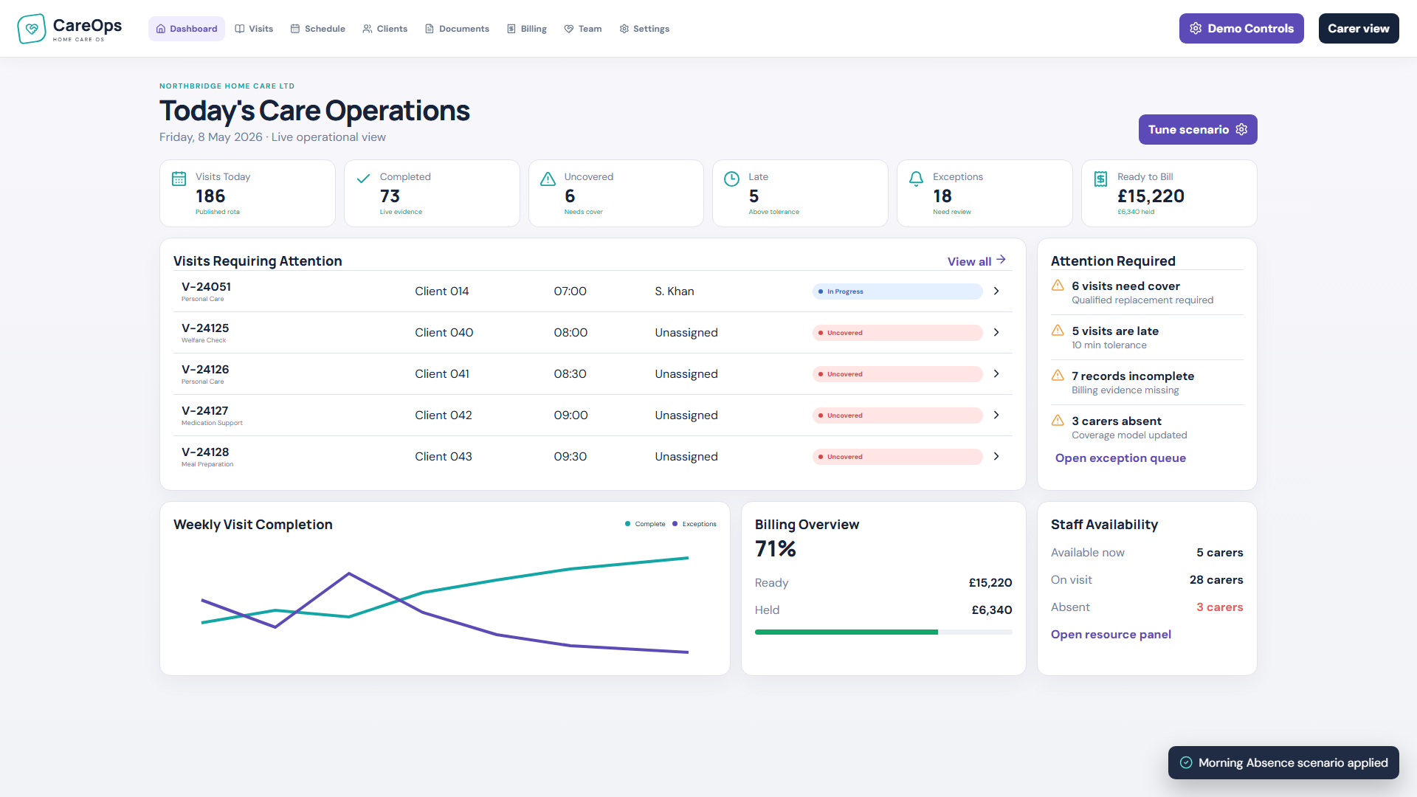Open the Team nav tab
This screenshot has height=797, width=1417.
(x=583, y=29)
